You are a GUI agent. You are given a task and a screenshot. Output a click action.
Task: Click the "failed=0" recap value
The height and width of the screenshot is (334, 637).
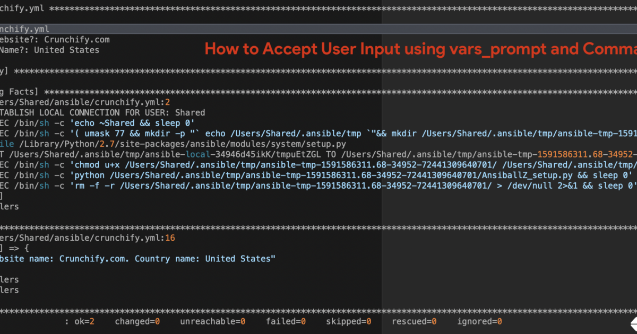(285, 321)
